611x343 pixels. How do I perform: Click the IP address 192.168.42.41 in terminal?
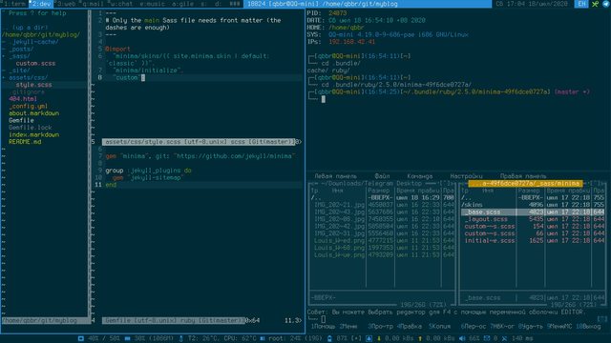(351, 42)
